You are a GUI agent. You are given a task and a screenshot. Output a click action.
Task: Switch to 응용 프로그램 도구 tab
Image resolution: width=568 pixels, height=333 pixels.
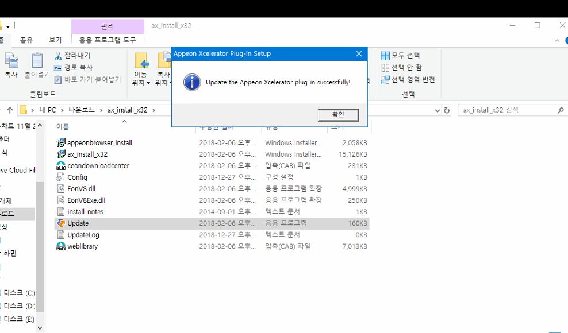108,40
